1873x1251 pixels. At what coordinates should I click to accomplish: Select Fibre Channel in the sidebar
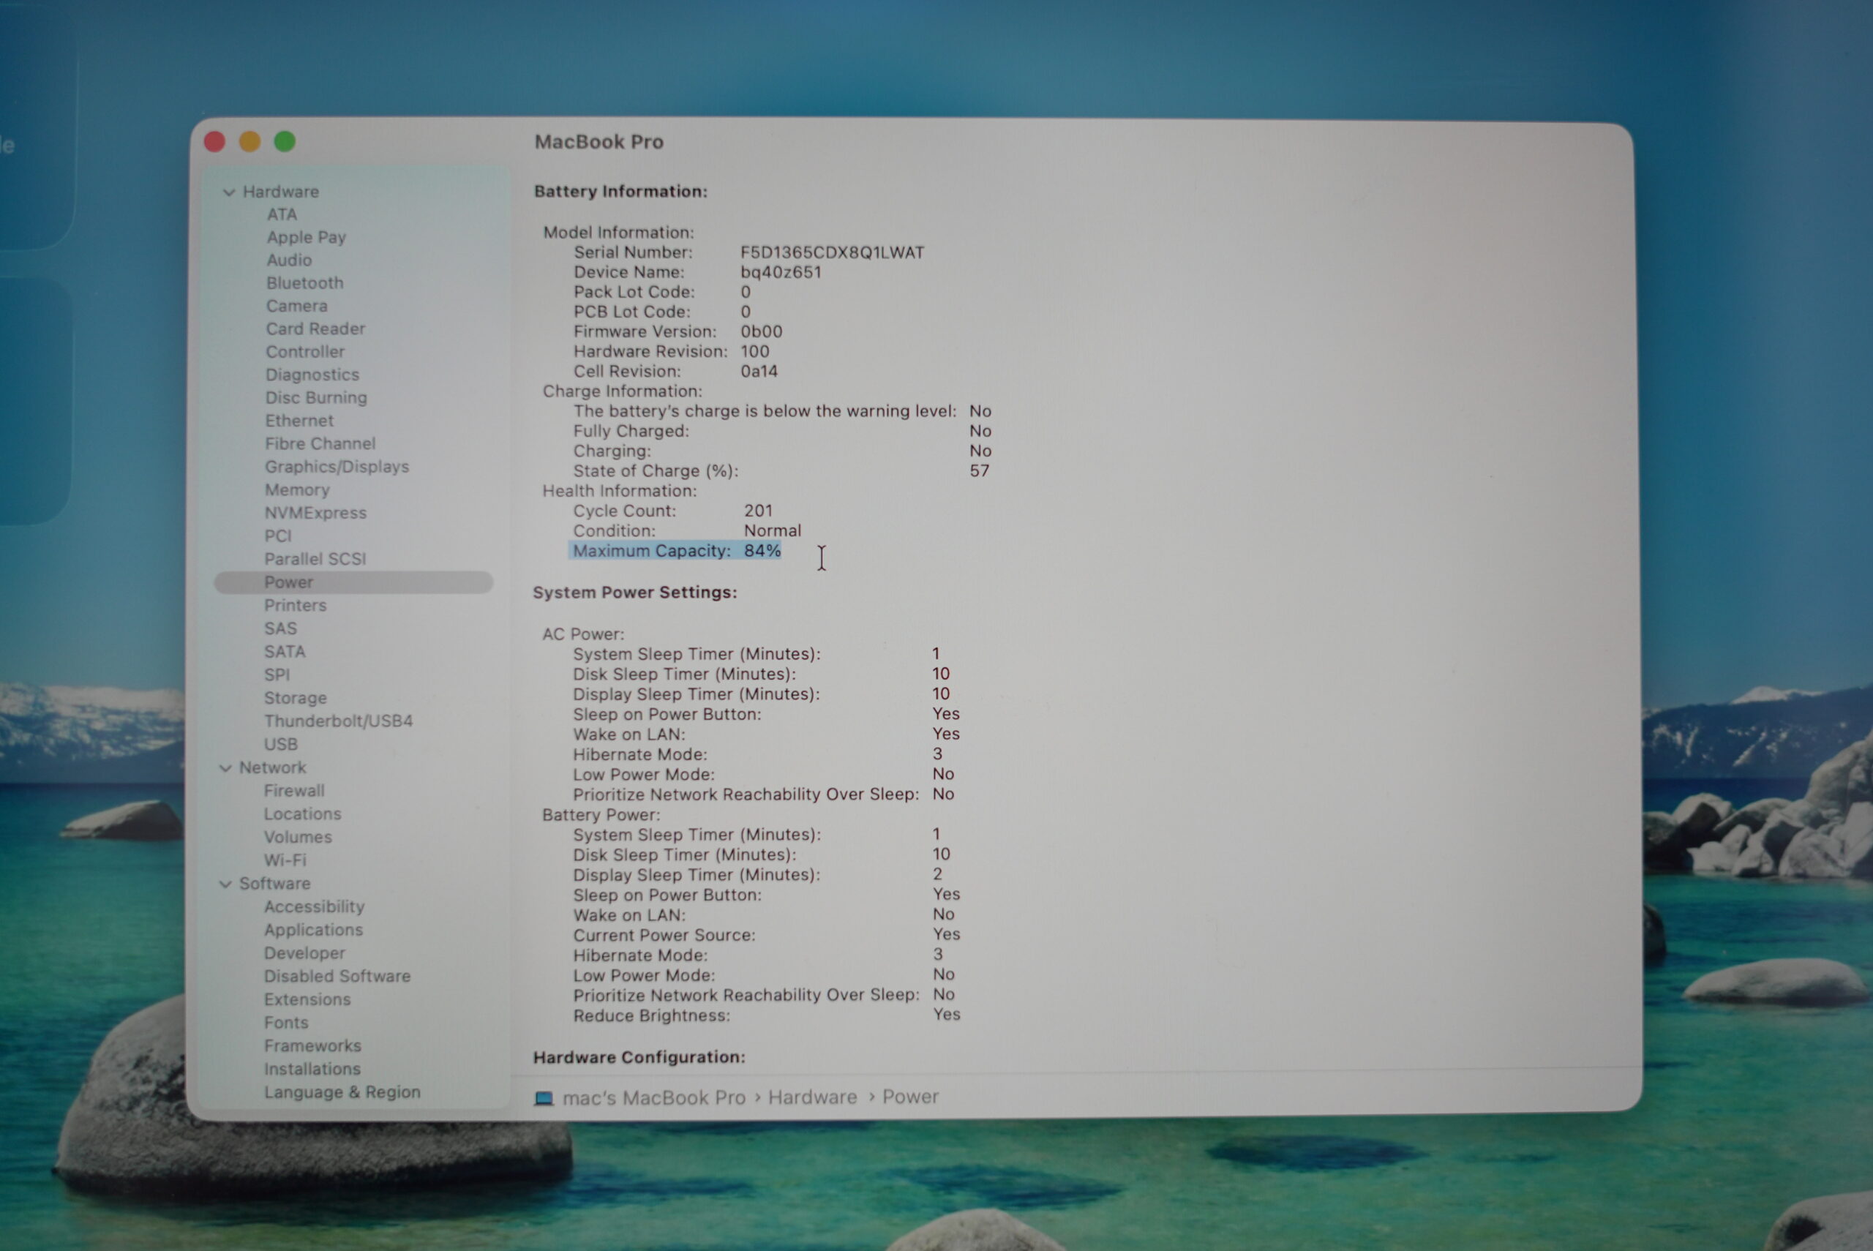click(320, 444)
